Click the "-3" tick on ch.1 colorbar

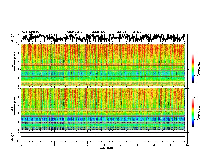(x=196, y=54)
